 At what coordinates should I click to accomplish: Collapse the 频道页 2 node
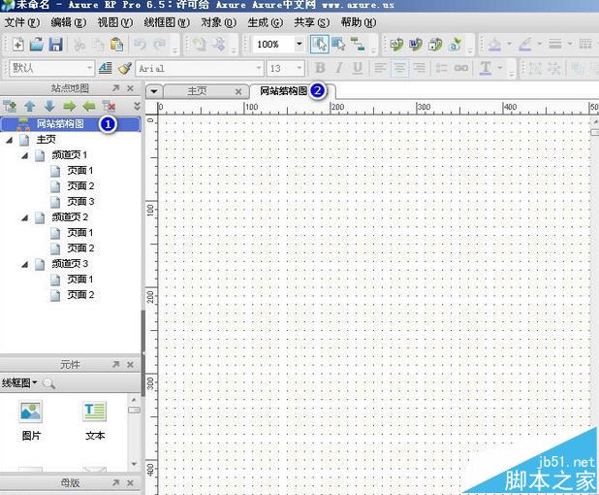click(25, 218)
